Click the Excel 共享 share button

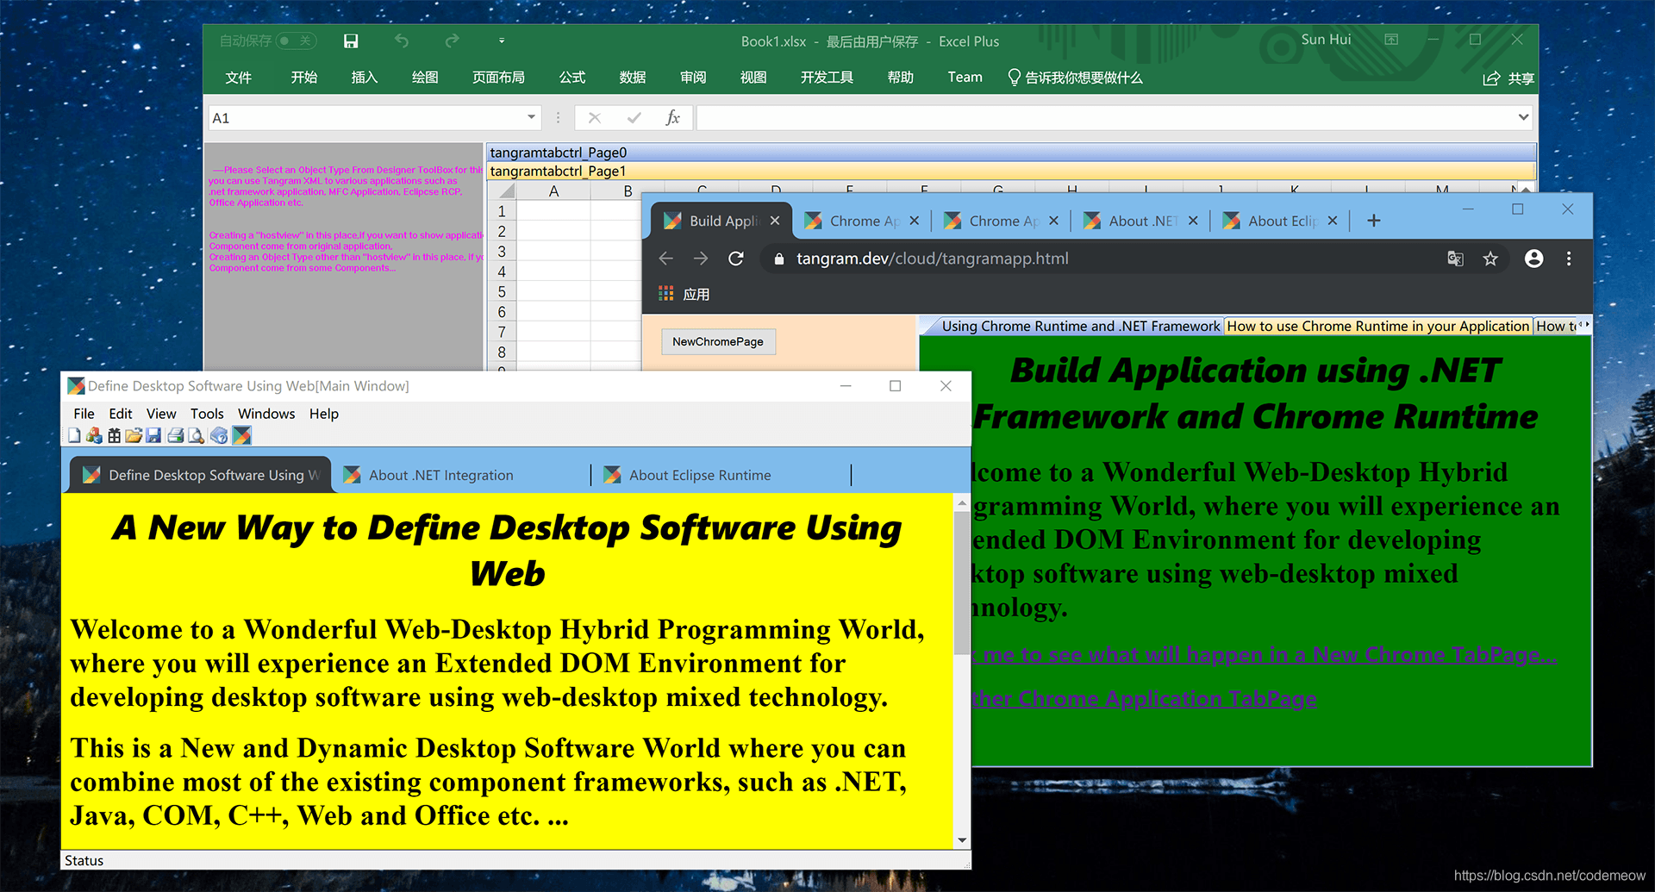click(1508, 78)
